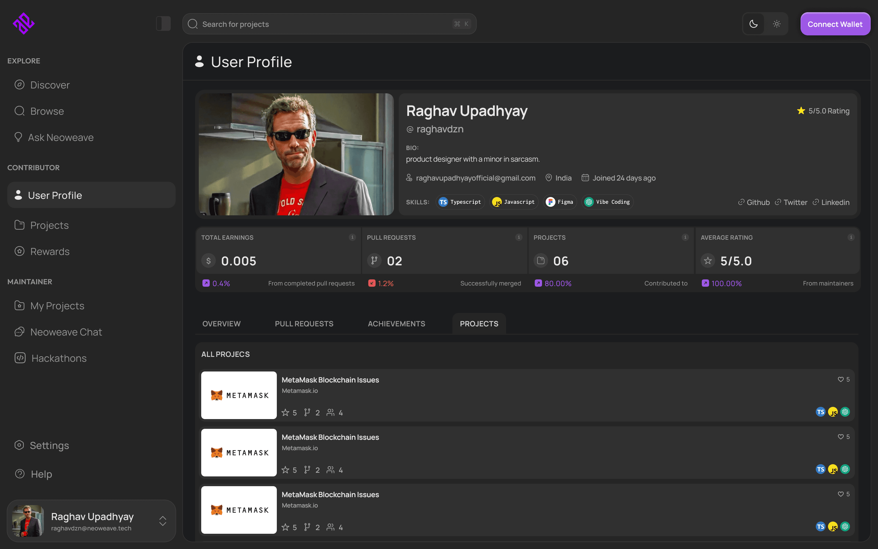Show Total Earnings info icon
The width and height of the screenshot is (878, 549).
[352, 238]
